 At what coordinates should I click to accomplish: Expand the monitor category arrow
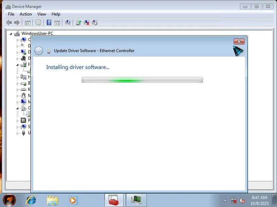tap(17, 102)
